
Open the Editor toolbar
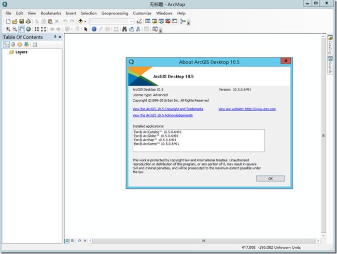139,21
